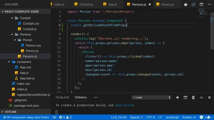Click the Prettier status item
The width and height of the screenshot is (214, 120).
point(189,117)
